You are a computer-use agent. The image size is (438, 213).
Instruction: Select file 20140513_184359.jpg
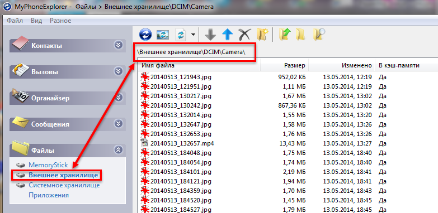pos(181,191)
